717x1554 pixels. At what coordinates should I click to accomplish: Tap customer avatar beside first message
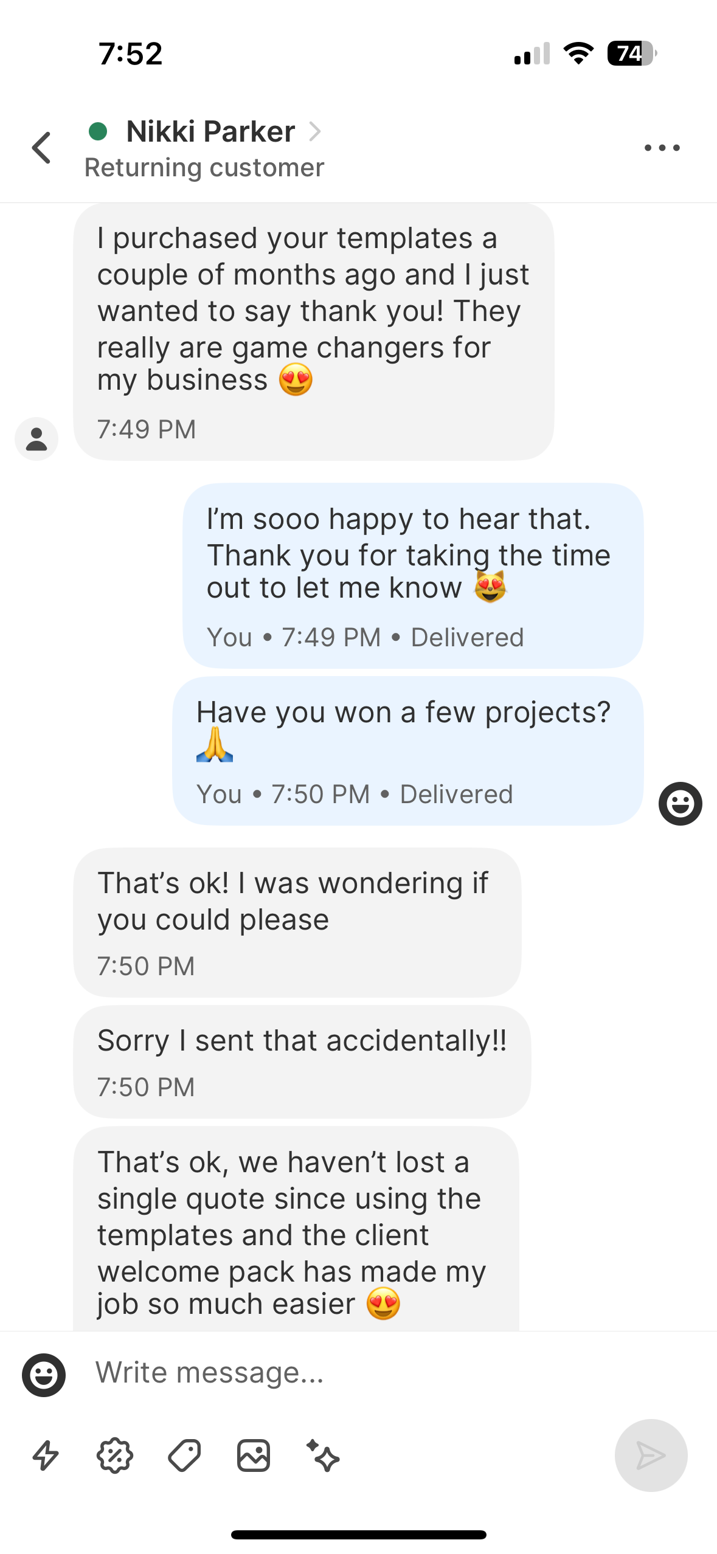(36, 438)
